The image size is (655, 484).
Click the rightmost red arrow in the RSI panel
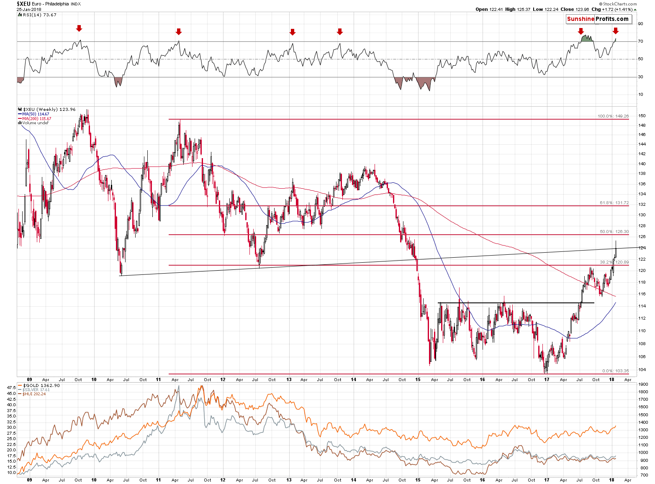pos(615,31)
